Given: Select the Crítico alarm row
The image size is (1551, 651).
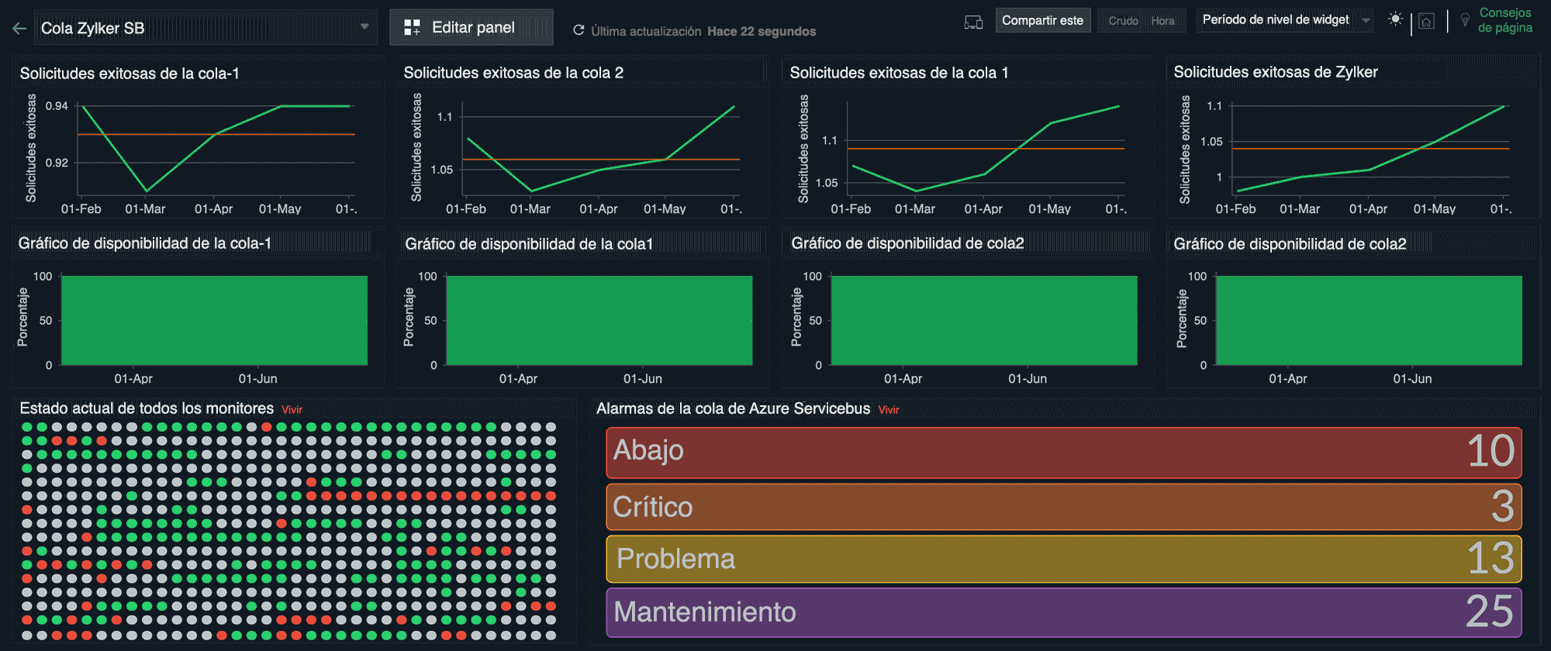Looking at the screenshot, I should click(1063, 507).
